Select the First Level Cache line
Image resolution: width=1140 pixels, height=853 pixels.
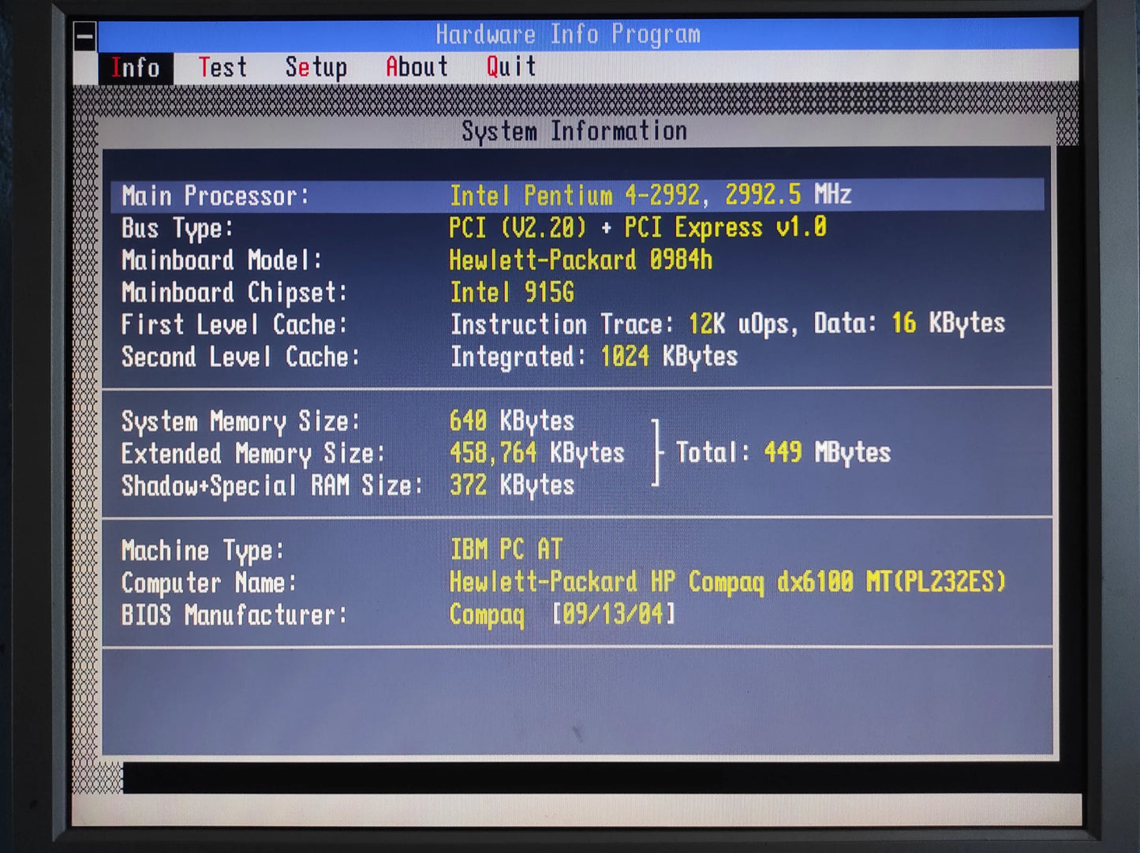pos(577,324)
